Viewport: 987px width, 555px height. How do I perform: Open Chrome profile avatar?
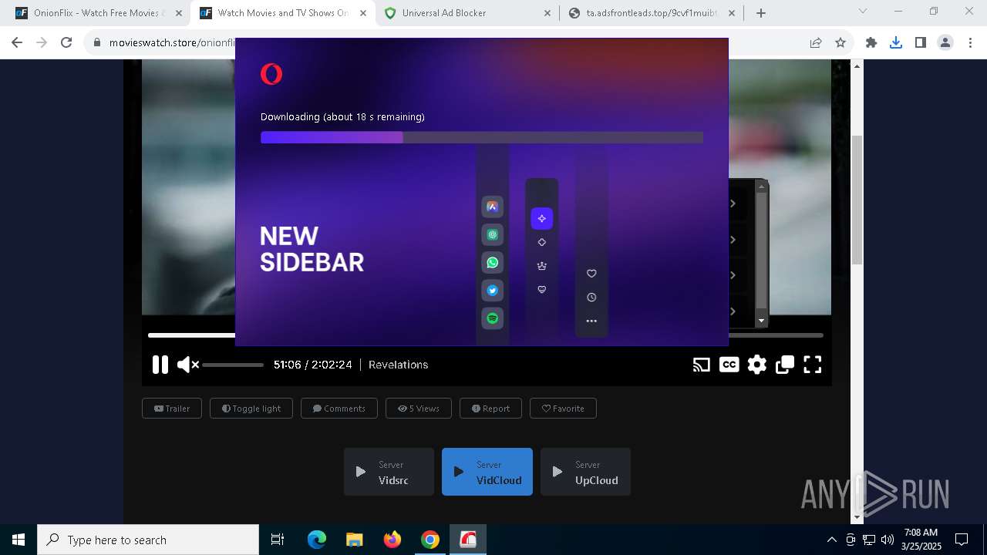point(945,43)
